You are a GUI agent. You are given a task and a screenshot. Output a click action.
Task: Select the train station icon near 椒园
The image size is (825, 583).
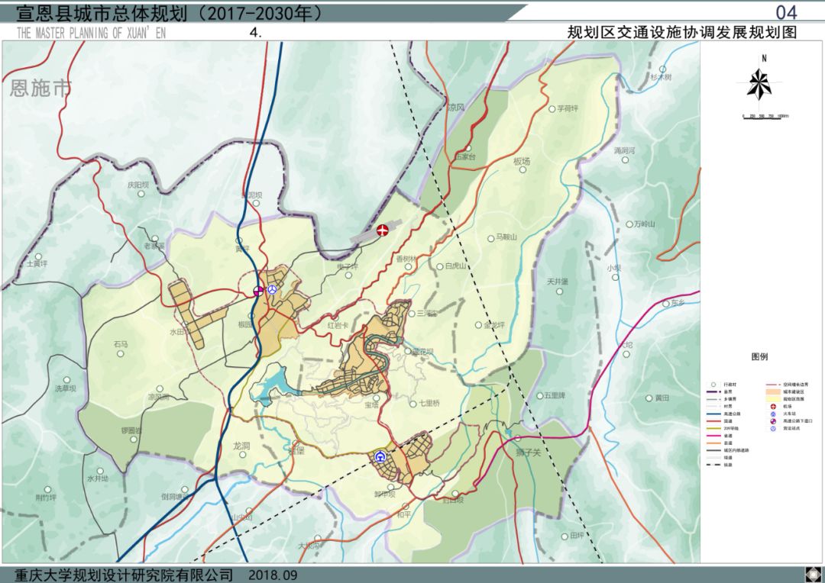(x=272, y=289)
